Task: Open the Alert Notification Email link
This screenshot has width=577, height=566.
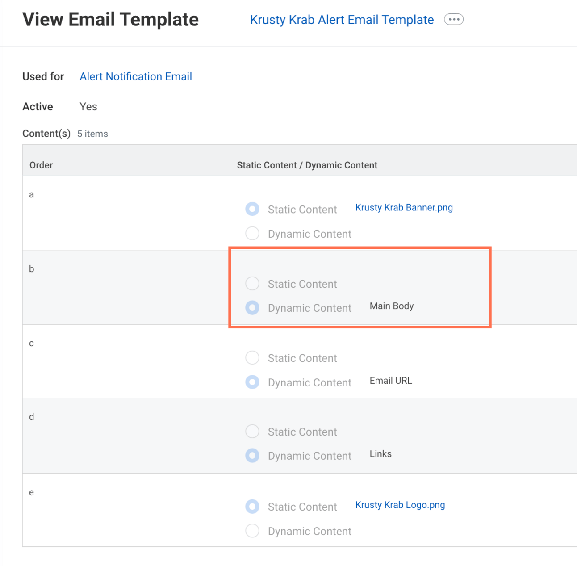Action: [x=136, y=77]
